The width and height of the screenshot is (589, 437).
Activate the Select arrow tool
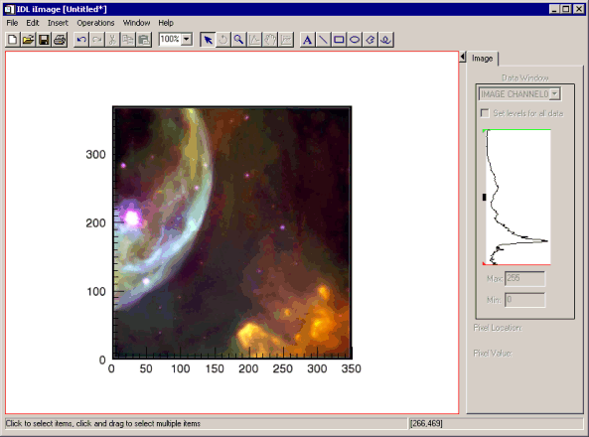(208, 40)
